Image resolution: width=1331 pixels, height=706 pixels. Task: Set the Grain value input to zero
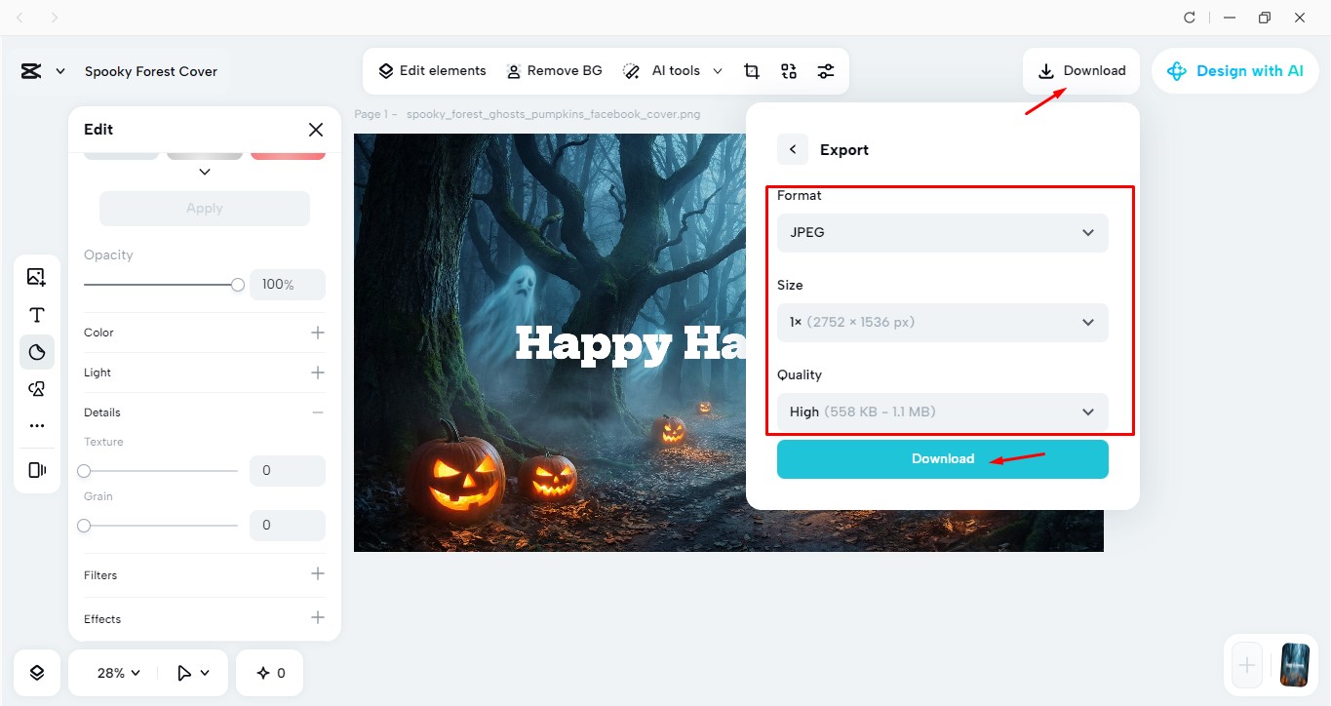(x=287, y=525)
